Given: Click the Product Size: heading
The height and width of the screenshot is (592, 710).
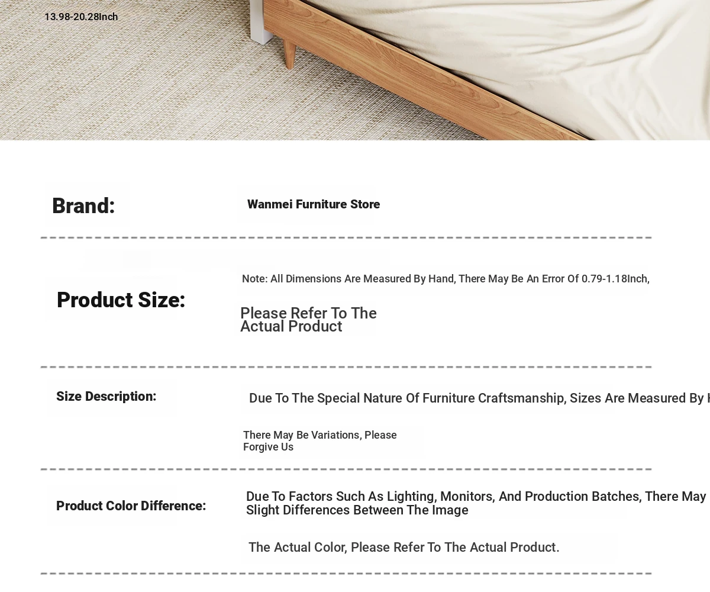Looking at the screenshot, I should [x=121, y=300].
